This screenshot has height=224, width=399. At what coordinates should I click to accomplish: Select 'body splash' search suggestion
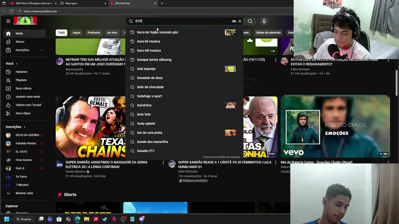point(184,124)
